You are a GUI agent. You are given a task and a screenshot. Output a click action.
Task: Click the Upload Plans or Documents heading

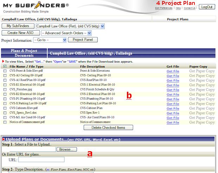(x=63, y=139)
